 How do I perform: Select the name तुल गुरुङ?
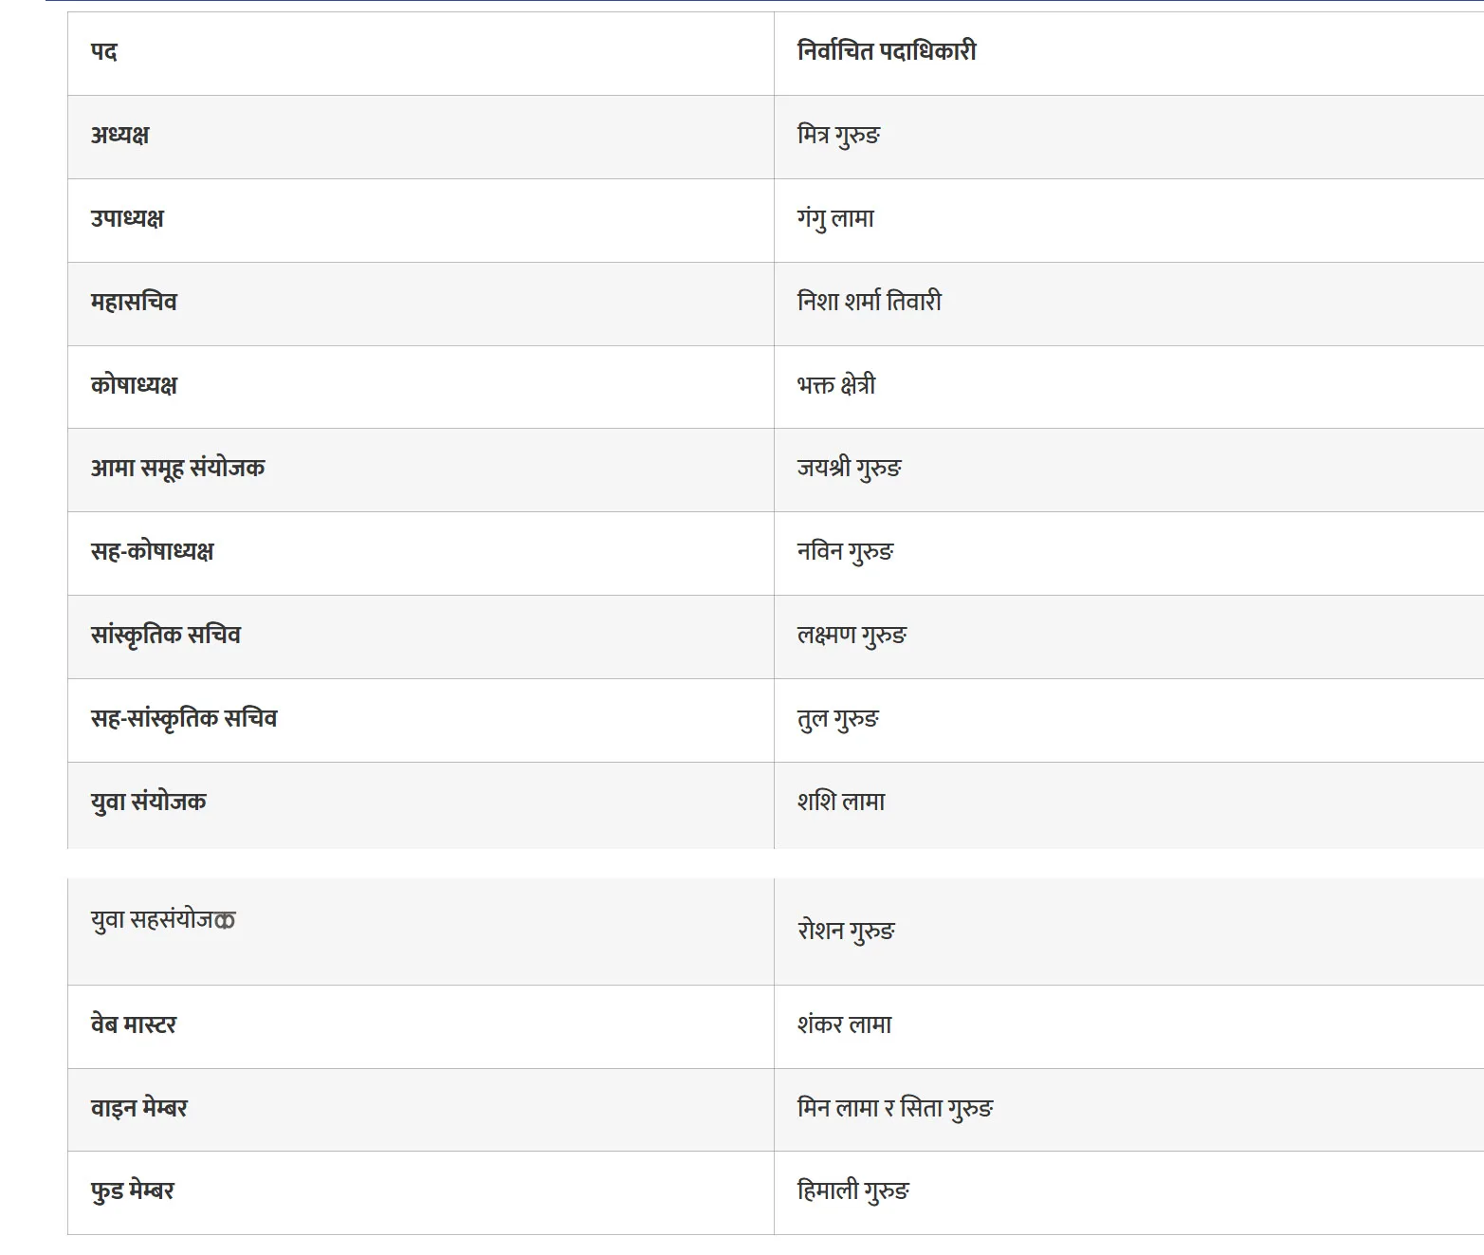(838, 719)
